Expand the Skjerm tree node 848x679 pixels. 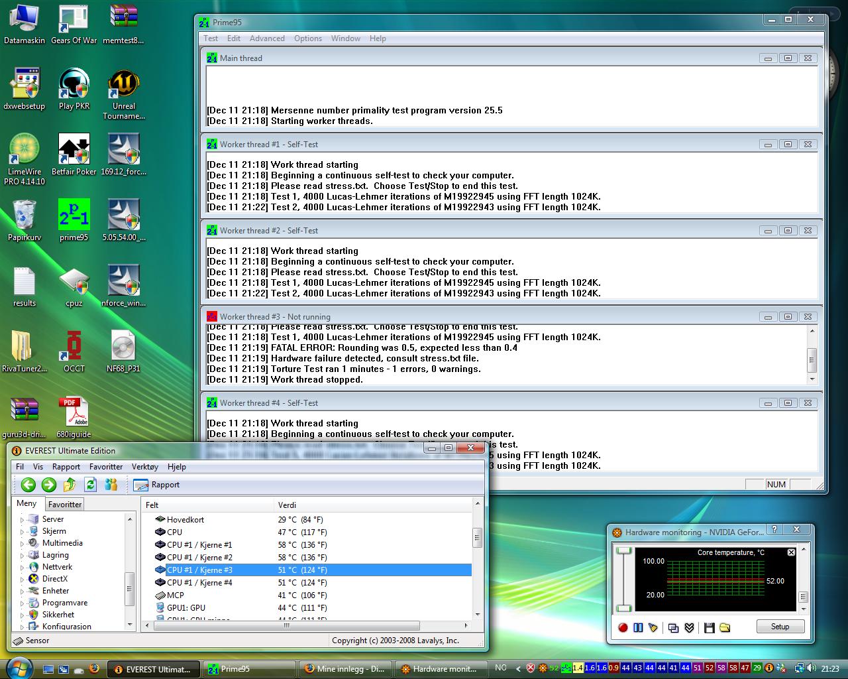click(x=22, y=532)
